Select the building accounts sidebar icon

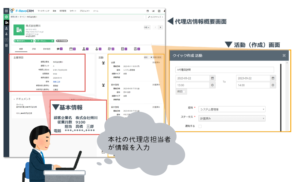[x=6, y=22]
